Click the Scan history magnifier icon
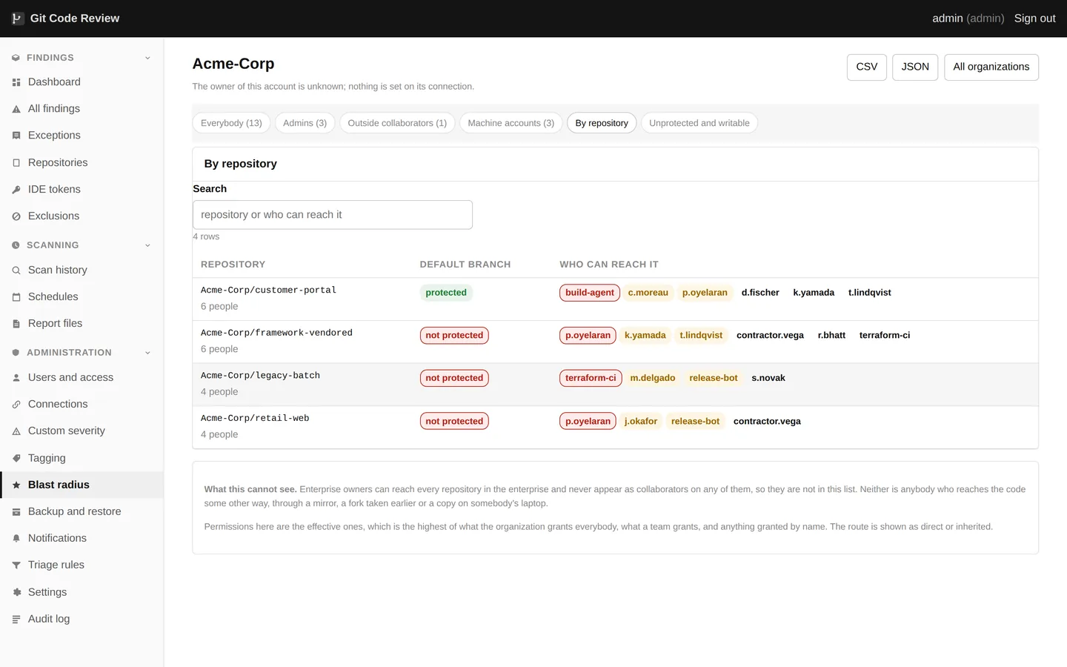This screenshot has height=667, width=1067. 16,271
